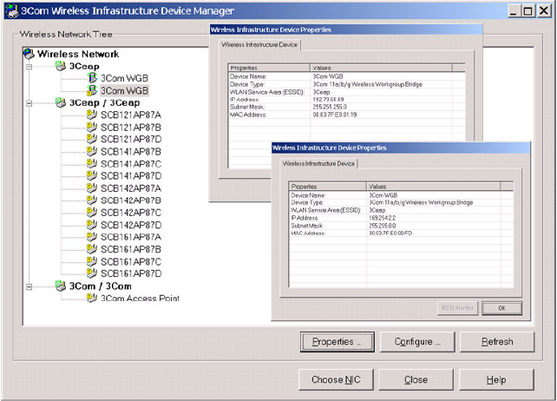The height and width of the screenshot is (401, 557).
Task: Collapse the 3Com / 3Com branch
Action: coord(30,286)
